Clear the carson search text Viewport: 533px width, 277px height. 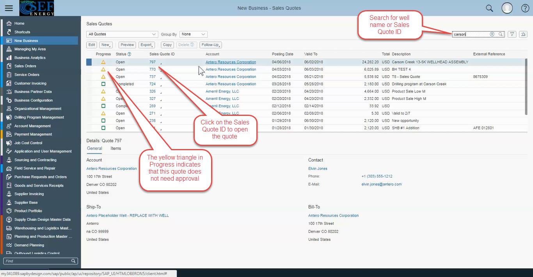[492, 34]
